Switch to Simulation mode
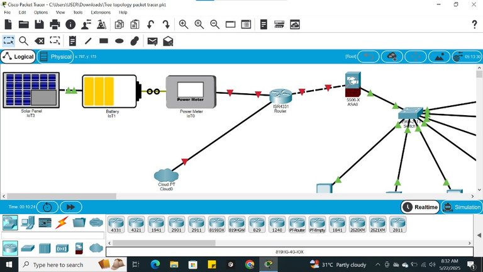 point(462,207)
